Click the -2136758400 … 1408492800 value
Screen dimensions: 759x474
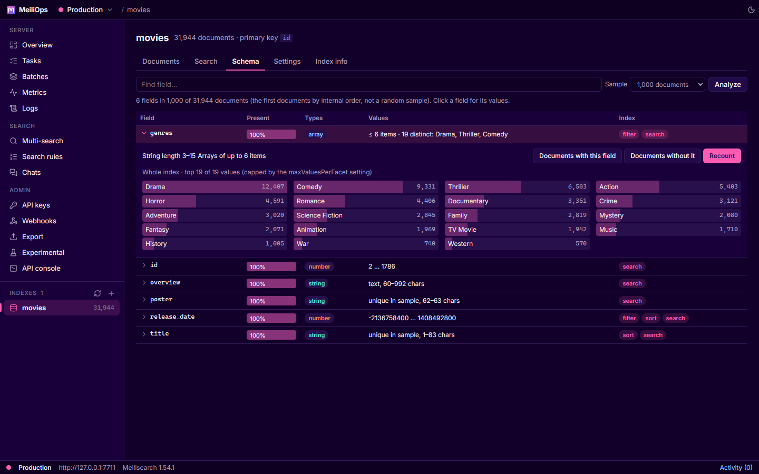point(412,318)
